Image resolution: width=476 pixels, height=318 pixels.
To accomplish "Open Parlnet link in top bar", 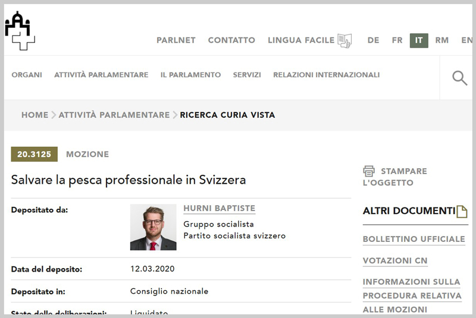I will pos(176,40).
